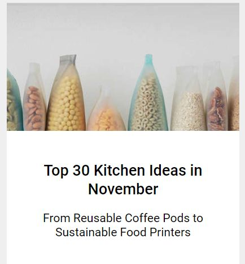245x264 pixels.
Task: Click the partially visible bag at the photo's far side
Action: pos(234,93)
